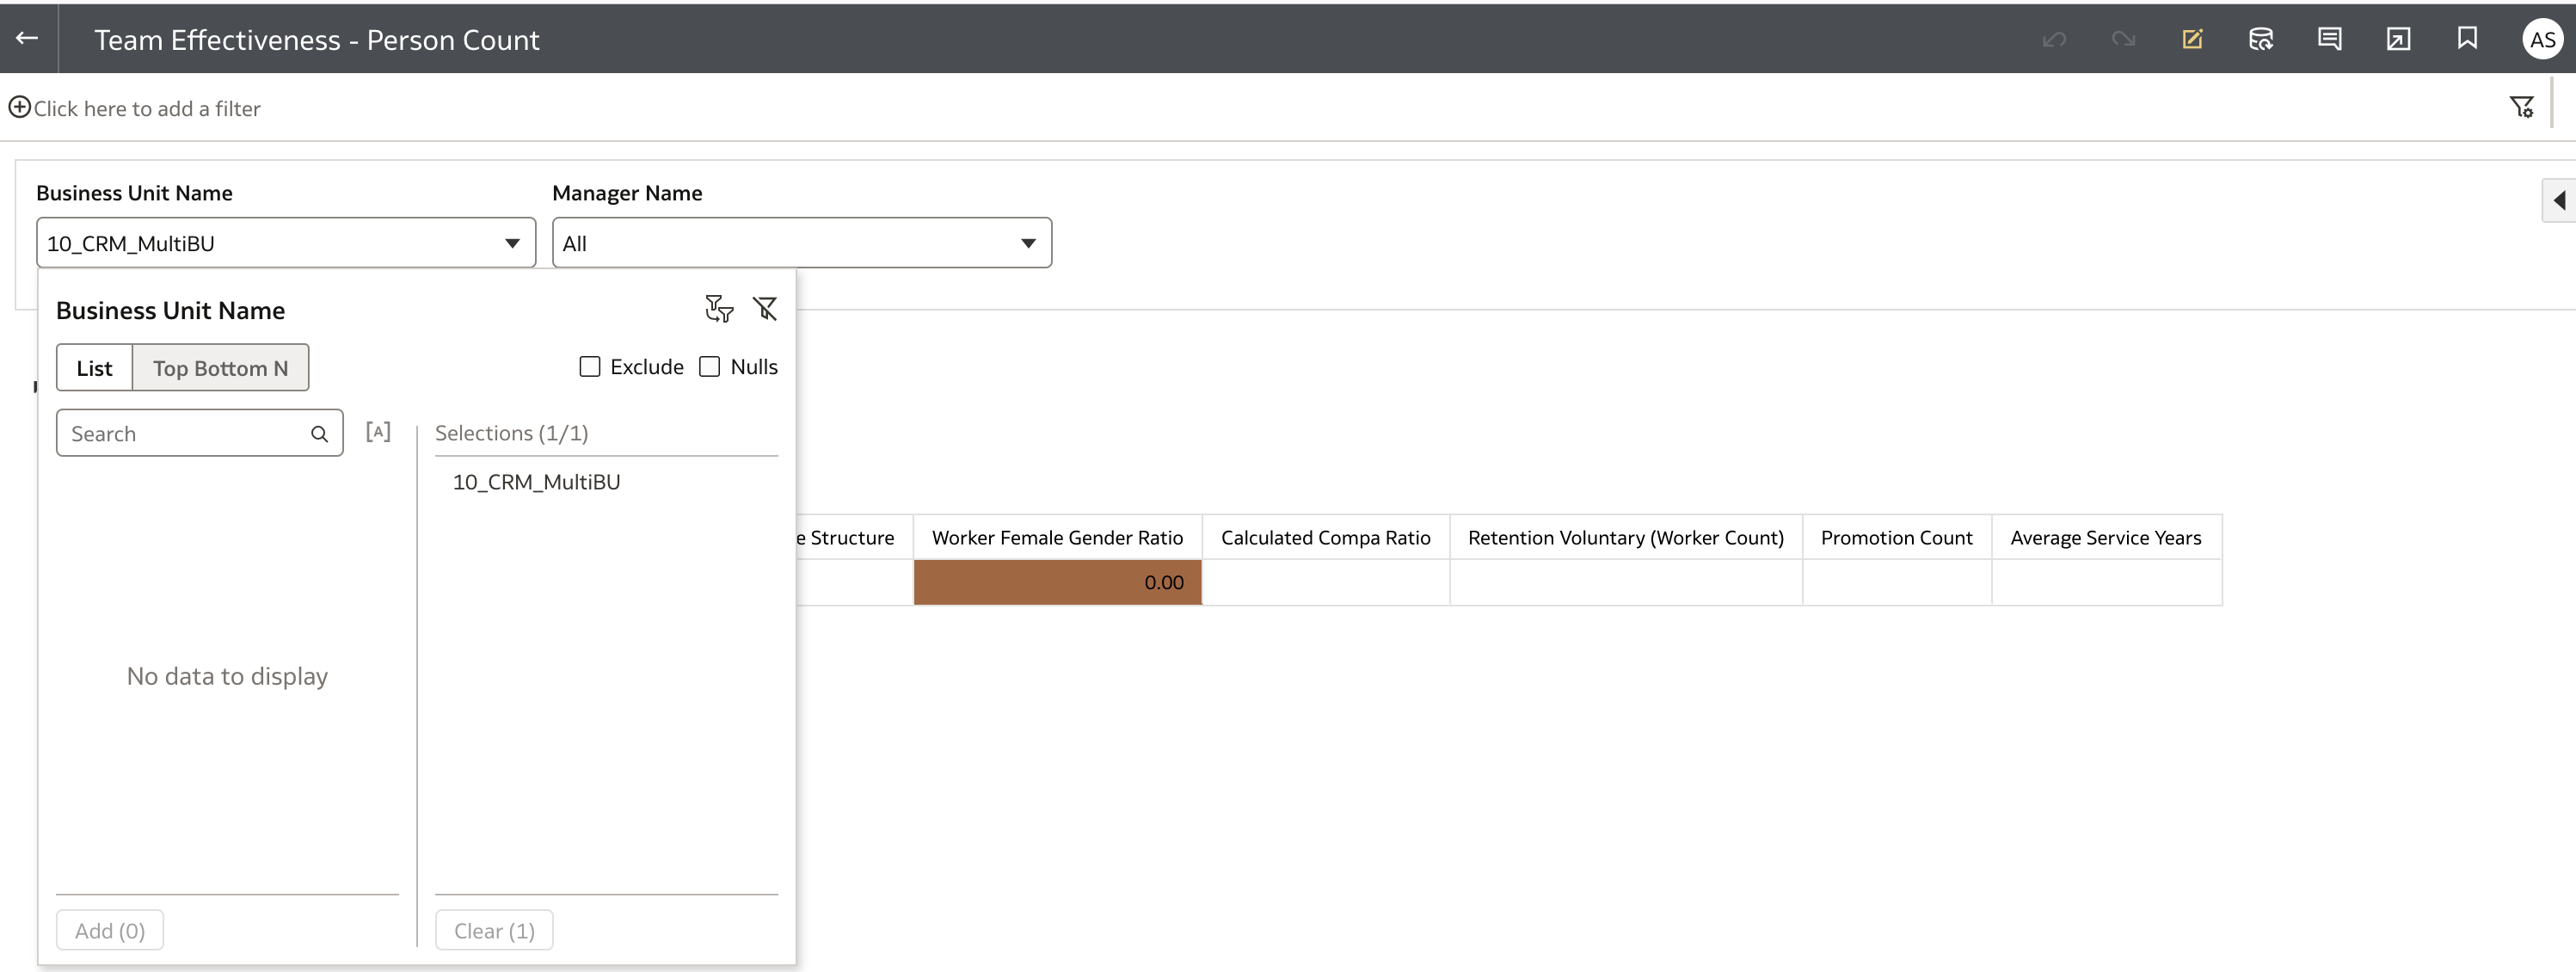Click the export icon

[x=2398, y=39]
